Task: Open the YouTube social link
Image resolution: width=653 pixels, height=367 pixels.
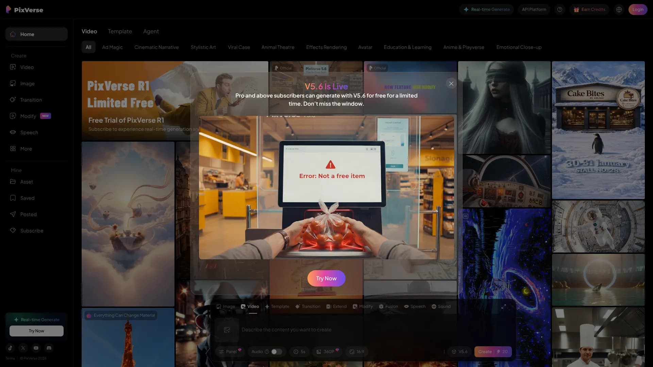Action: 36,348
